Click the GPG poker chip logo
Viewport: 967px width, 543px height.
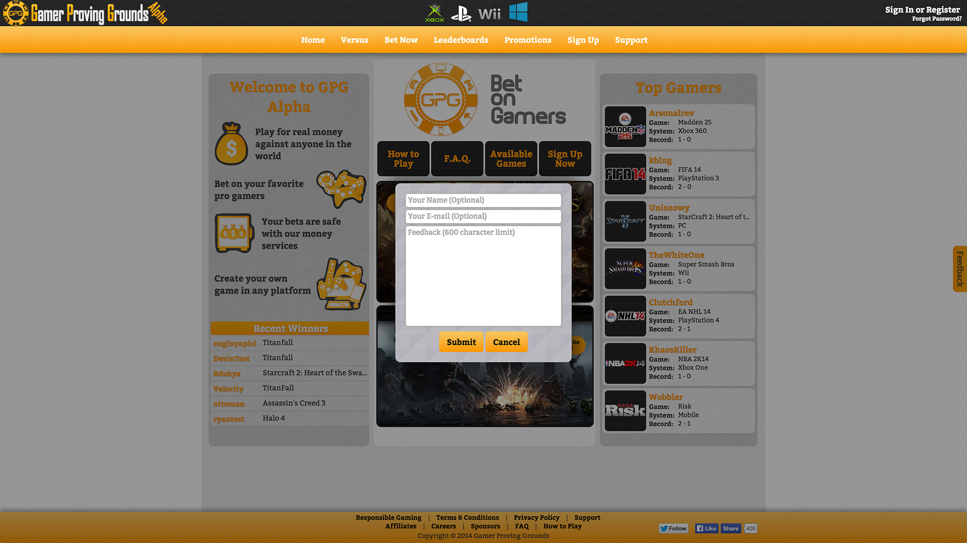tap(441, 99)
